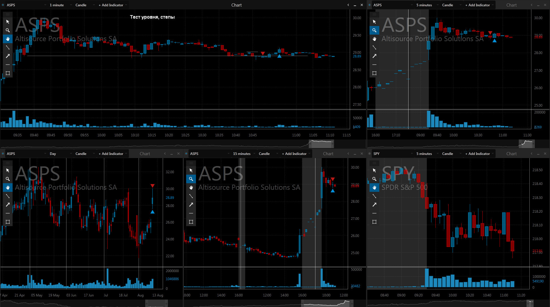This screenshot has width=550, height=307.
Task: Select the hand pan tool in the 15-minute chart
Action: coord(191,188)
